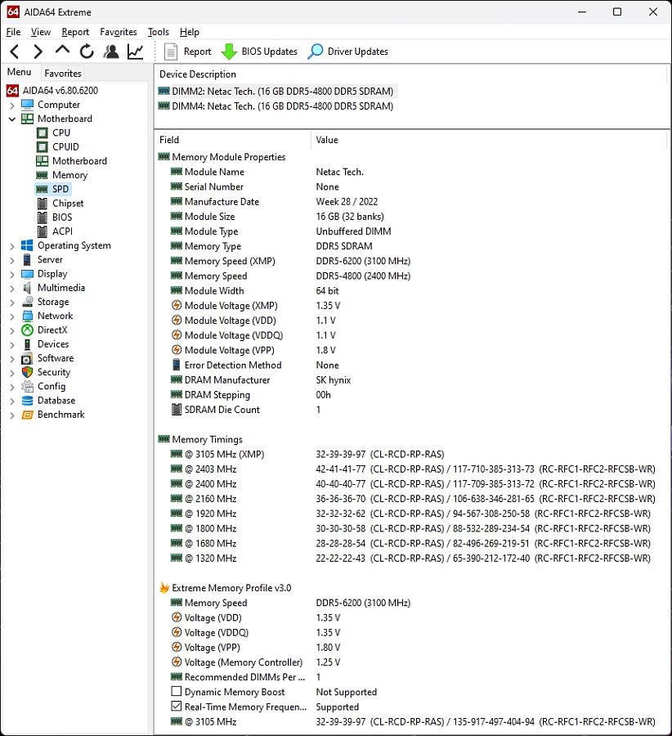
Task: Open the user manager silhouette icon
Action: (x=111, y=52)
